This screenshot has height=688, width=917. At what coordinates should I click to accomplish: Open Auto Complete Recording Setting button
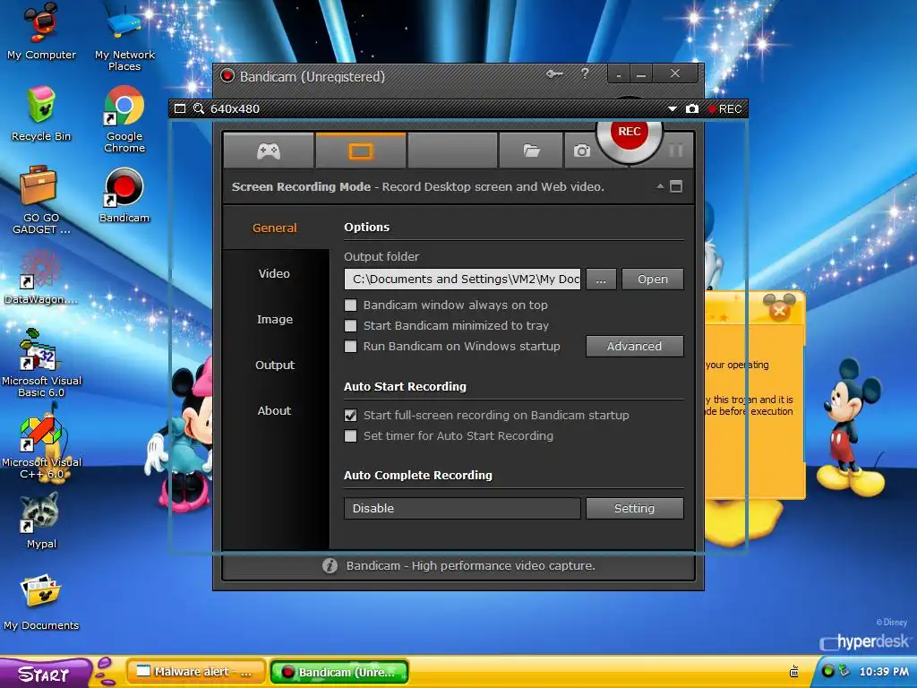[635, 509]
